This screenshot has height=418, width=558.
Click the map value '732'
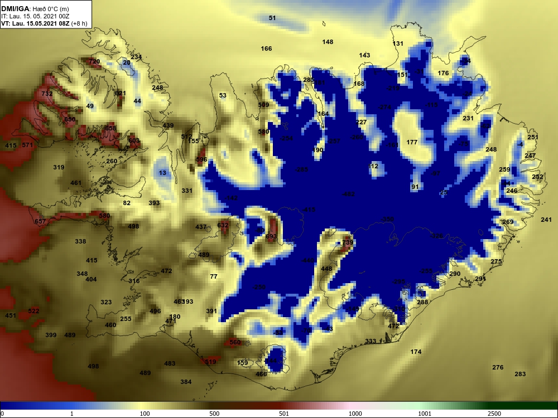(x=47, y=94)
